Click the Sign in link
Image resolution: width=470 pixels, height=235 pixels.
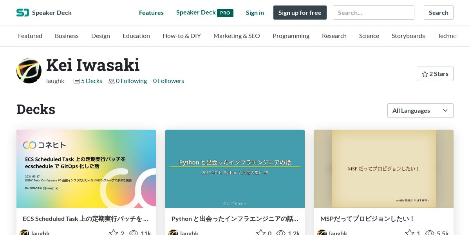click(x=255, y=13)
